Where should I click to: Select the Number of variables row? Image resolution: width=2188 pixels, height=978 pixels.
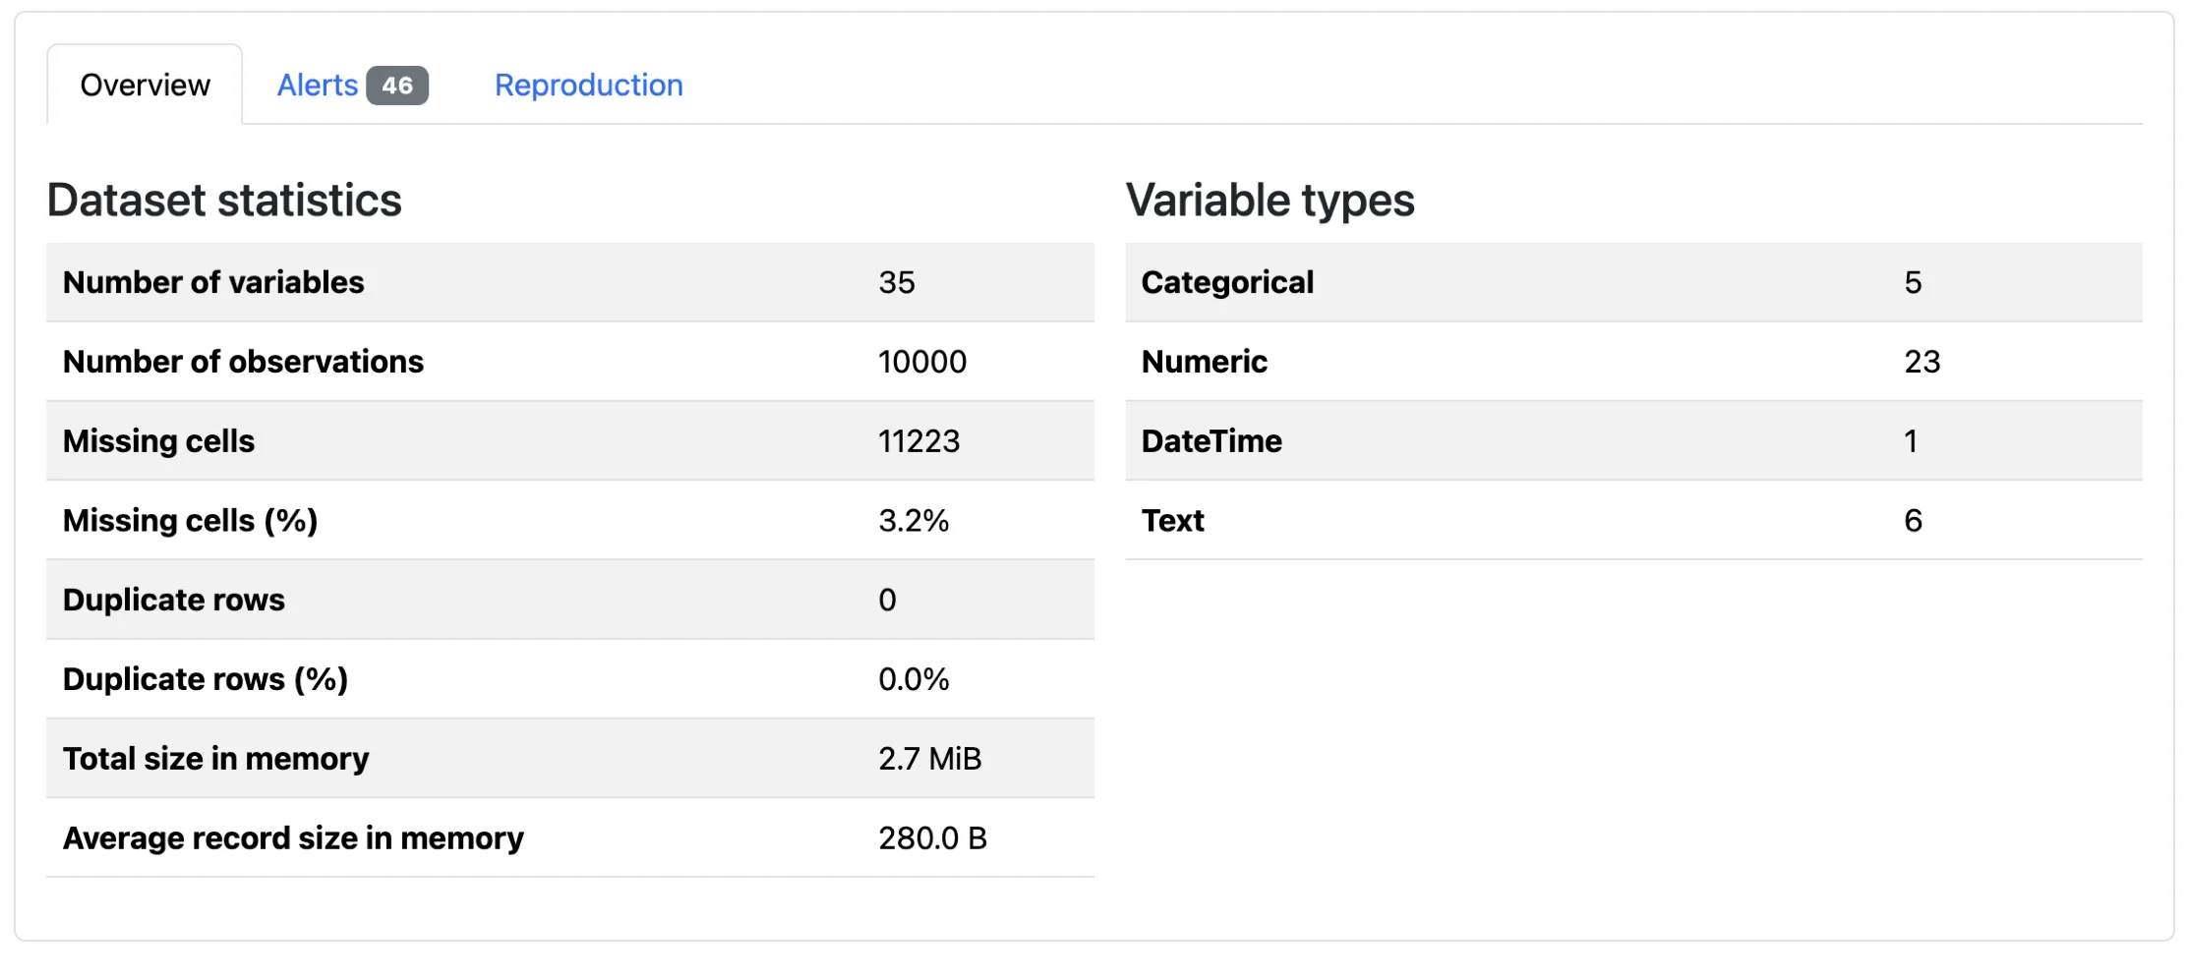pos(570,282)
